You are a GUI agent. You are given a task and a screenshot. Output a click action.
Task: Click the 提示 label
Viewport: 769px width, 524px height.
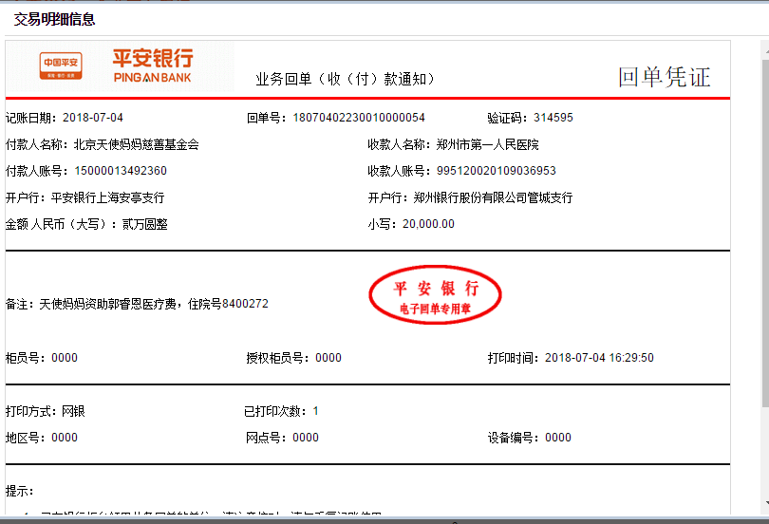[20, 491]
